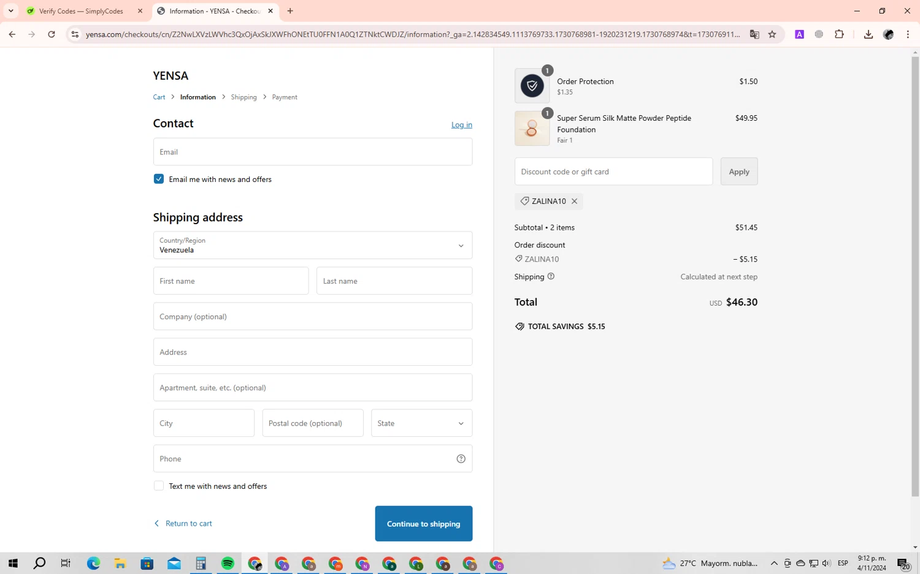Open File Explorer from the taskbar
Image resolution: width=920 pixels, height=574 pixels.
tap(120, 563)
